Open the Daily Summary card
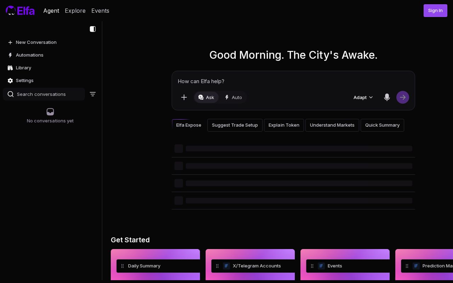The height and width of the screenshot is (283, 453). coord(155,265)
